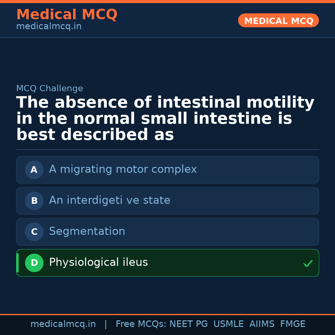Viewport: 335px width, 335px height.
Task: Choose answer 'A migrating motor complex'
Action: point(123,169)
